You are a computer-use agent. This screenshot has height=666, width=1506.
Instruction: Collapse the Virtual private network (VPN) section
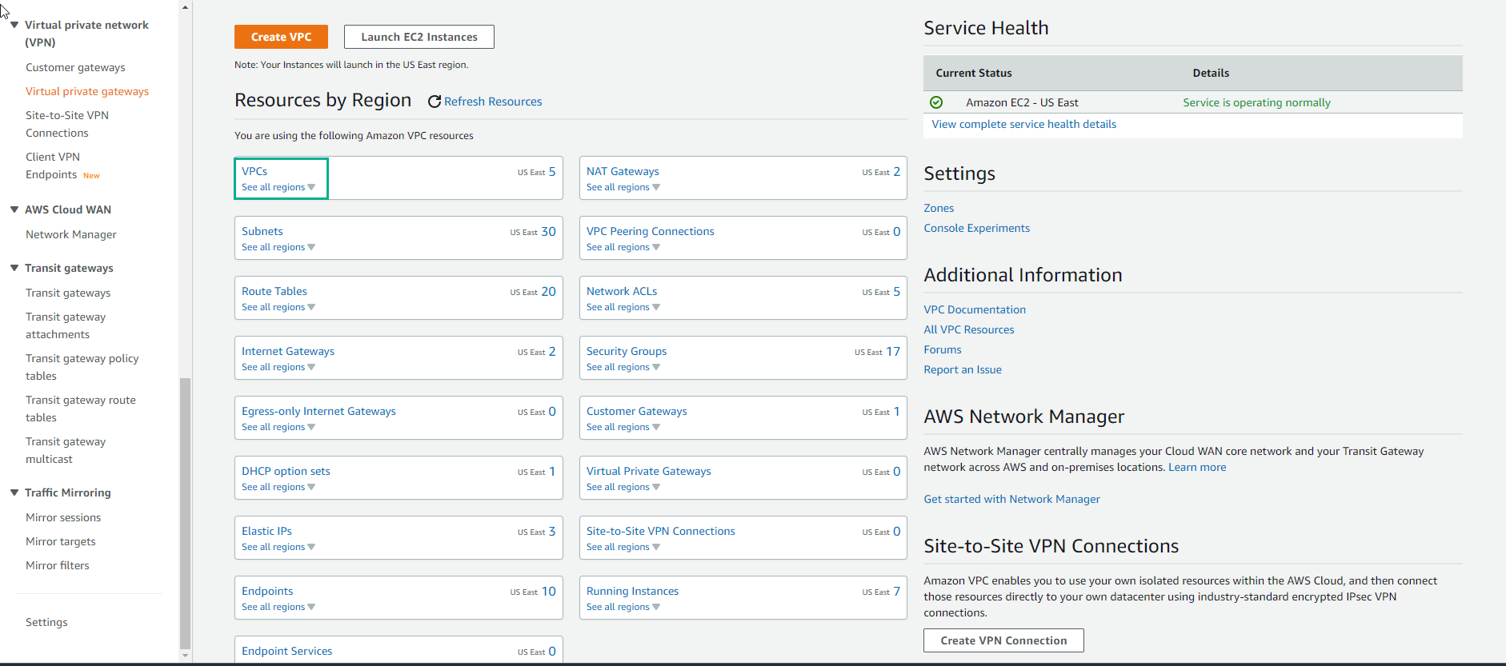14,25
